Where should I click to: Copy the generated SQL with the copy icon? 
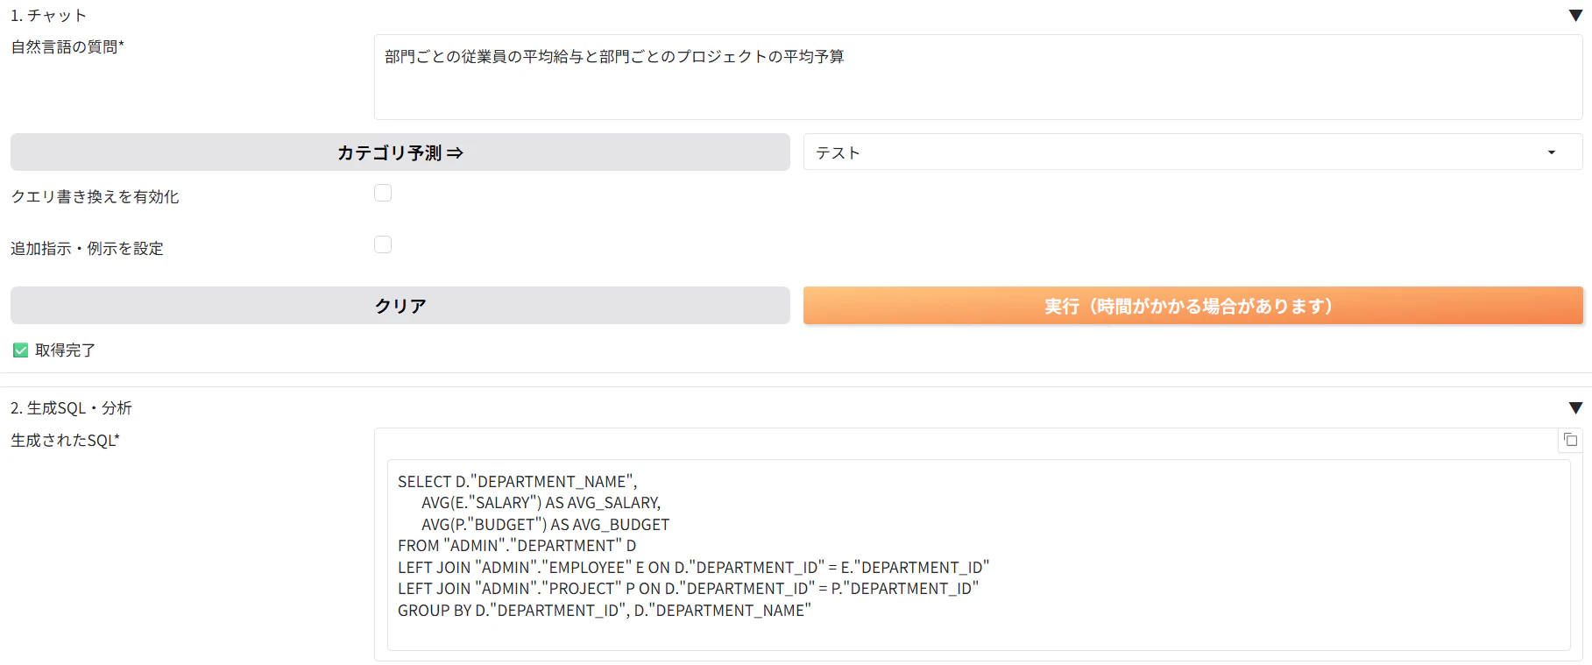tap(1570, 440)
